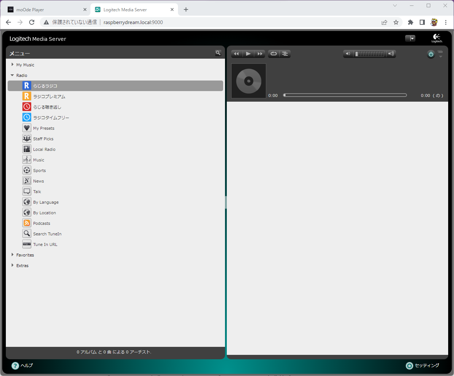Share this page via address bar icon
The height and width of the screenshot is (376, 454).
[384, 22]
